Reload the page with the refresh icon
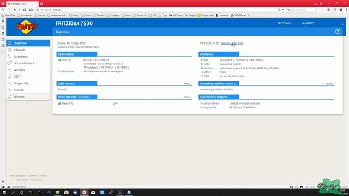This screenshot has width=349, height=196. pos(25,10)
